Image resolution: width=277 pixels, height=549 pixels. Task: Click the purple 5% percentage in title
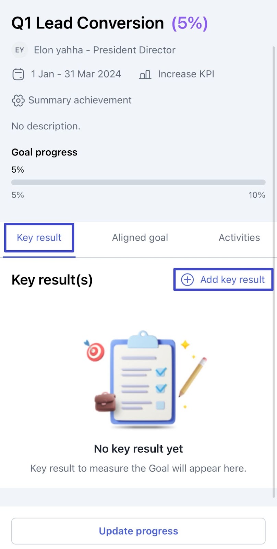point(190,23)
